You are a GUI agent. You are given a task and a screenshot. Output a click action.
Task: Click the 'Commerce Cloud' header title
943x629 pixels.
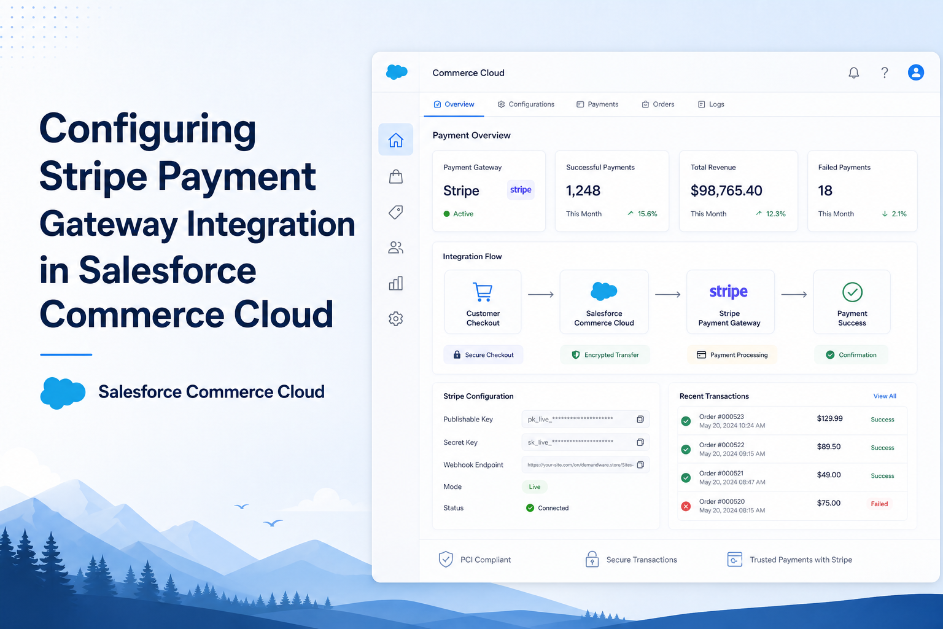click(x=468, y=72)
